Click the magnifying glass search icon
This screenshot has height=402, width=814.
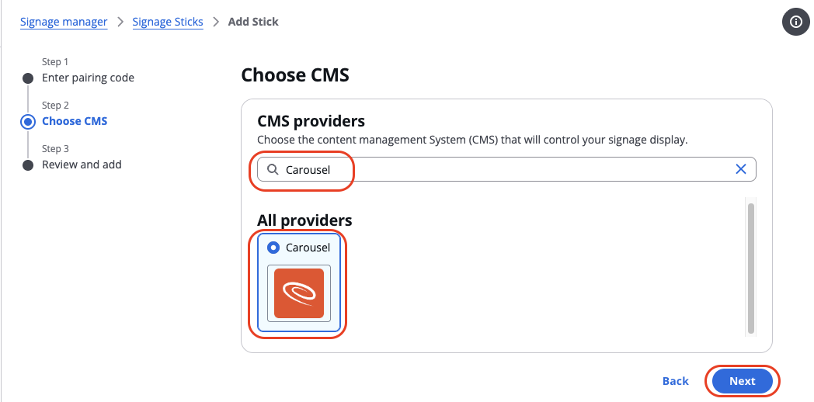pyautogui.click(x=273, y=170)
